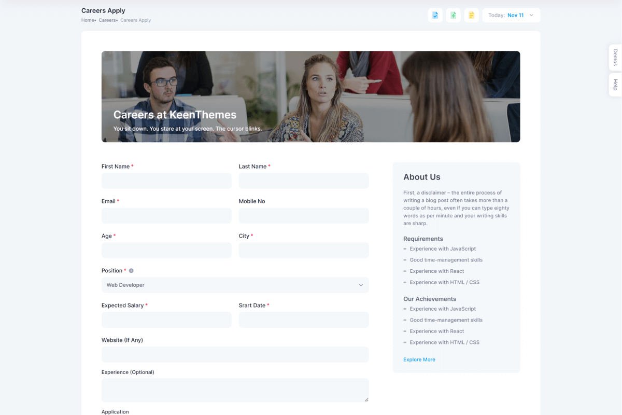Expand the Position dropdown showing Web Developer

pyautogui.click(x=235, y=285)
